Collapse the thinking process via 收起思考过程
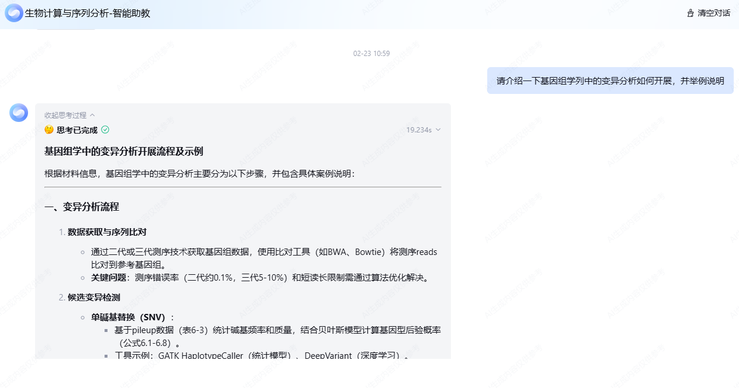Screen dimensions: 739x388 (x=65, y=115)
